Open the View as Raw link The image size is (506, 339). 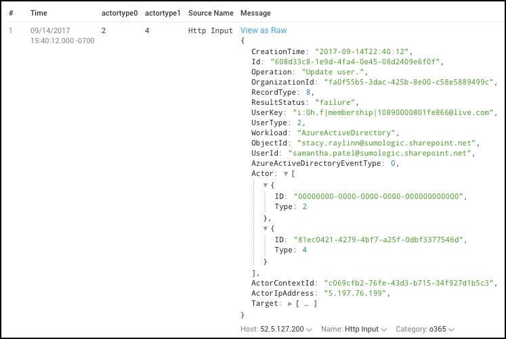coord(263,30)
